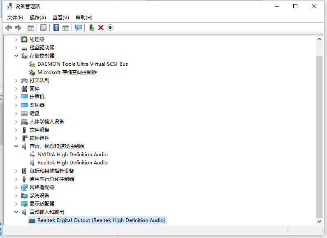
Task: Click Scan for hardware changes icon
Action: click(79, 28)
